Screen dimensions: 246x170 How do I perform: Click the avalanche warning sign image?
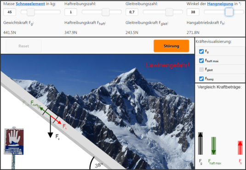(14, 147)
